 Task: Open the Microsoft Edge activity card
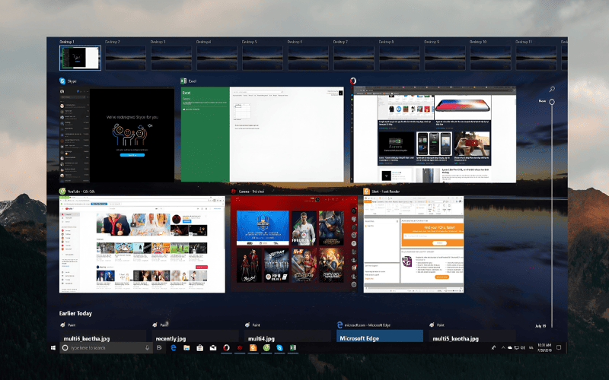pos(379,336)
